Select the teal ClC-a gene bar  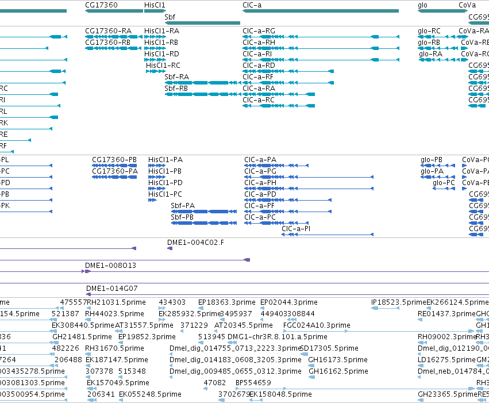coord(321,11)
